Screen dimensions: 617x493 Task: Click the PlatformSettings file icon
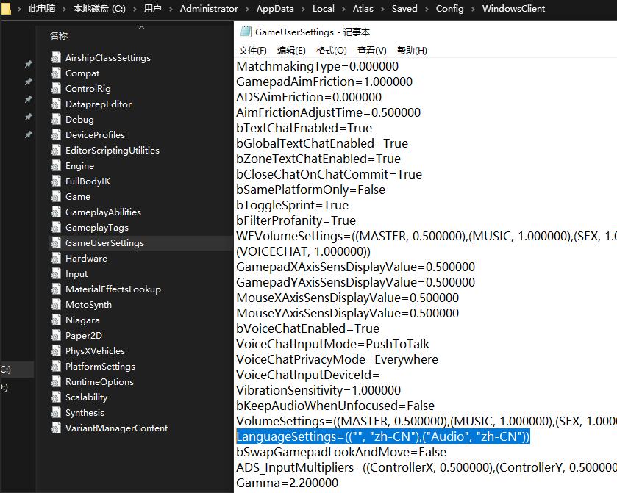[56, 366]
